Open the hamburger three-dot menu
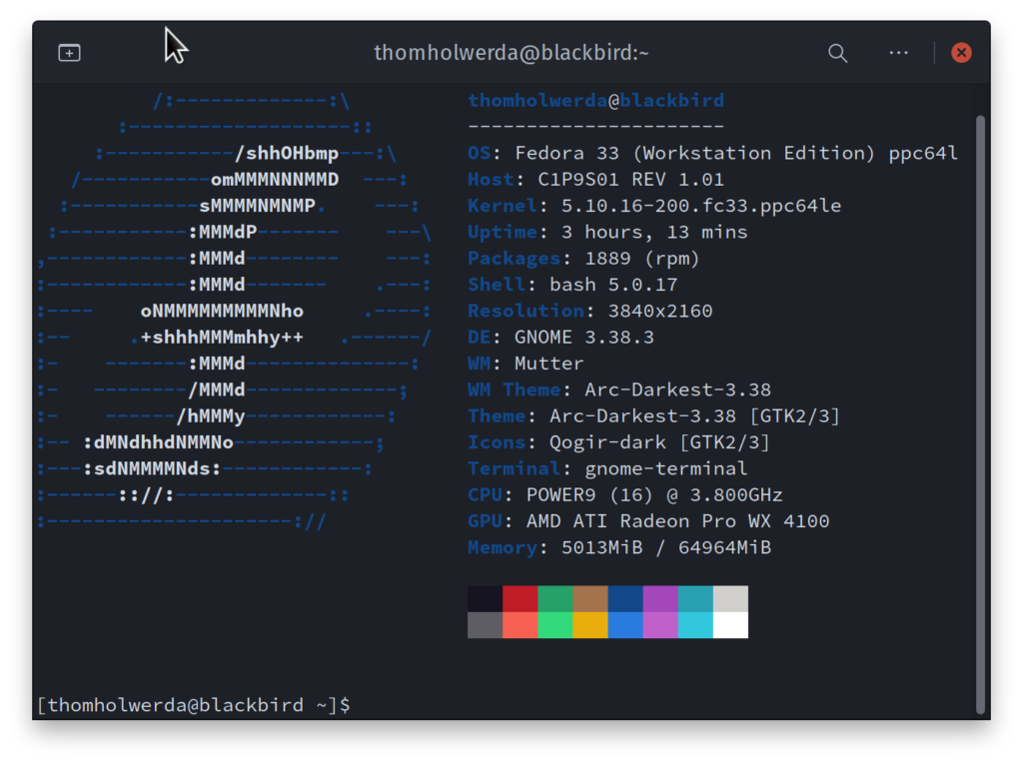1023x764 pixels. tap(897, 53)
